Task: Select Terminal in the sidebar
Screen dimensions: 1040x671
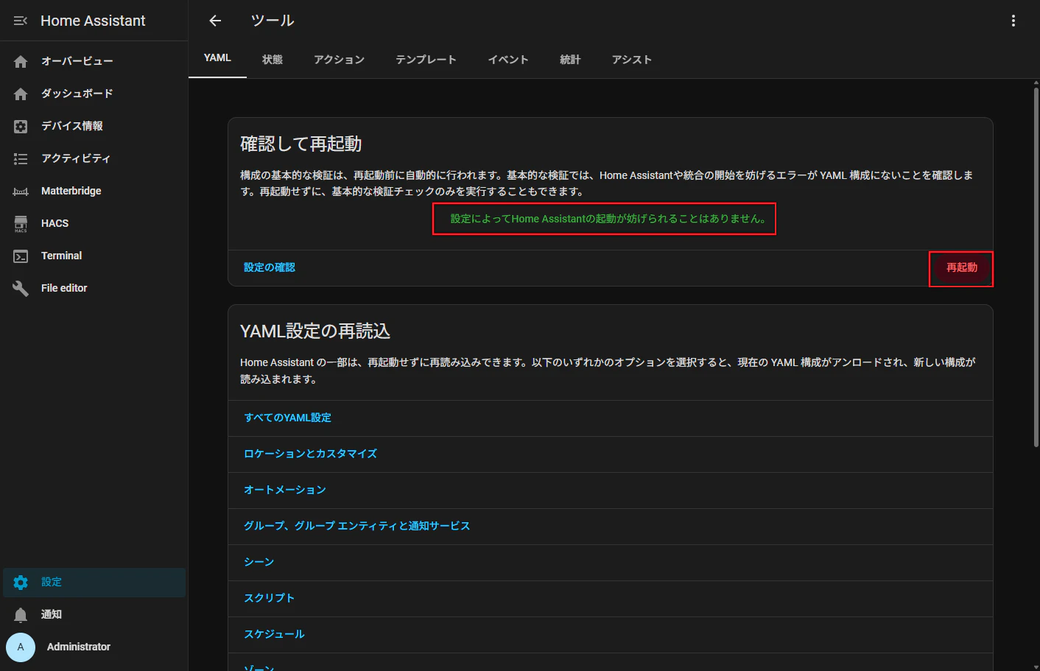Action: [94, 256]
